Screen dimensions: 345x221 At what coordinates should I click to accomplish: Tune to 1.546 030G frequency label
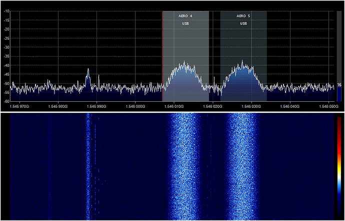pos(251,106)
